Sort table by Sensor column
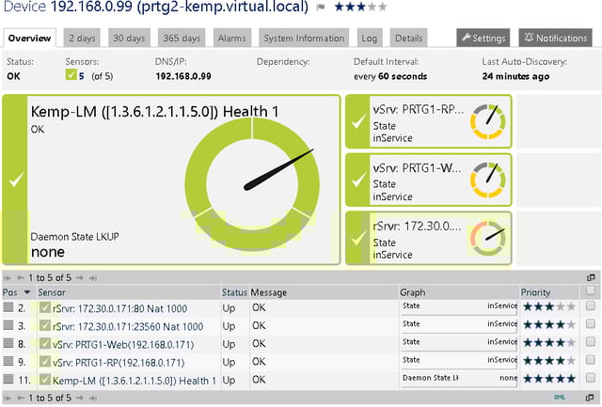602x407 pixels. (x=52, y=292)
